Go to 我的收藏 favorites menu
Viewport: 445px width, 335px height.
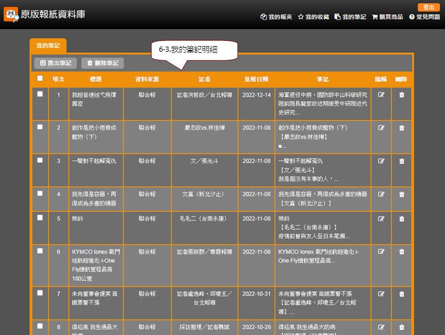313,17
